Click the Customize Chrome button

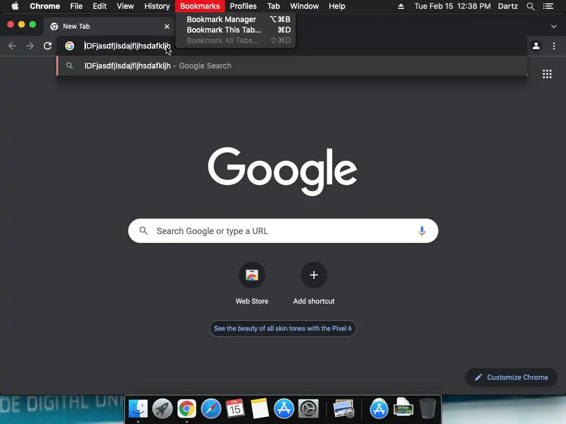(511, 377)
